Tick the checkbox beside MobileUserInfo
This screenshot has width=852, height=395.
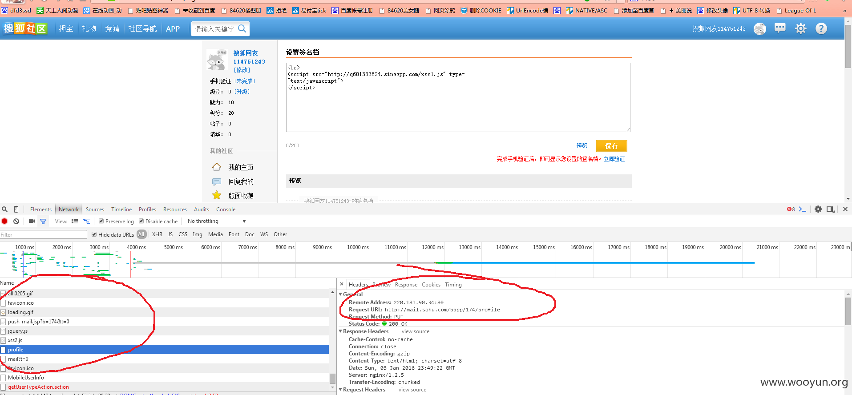pyautogui.click(x=4, y=378)
